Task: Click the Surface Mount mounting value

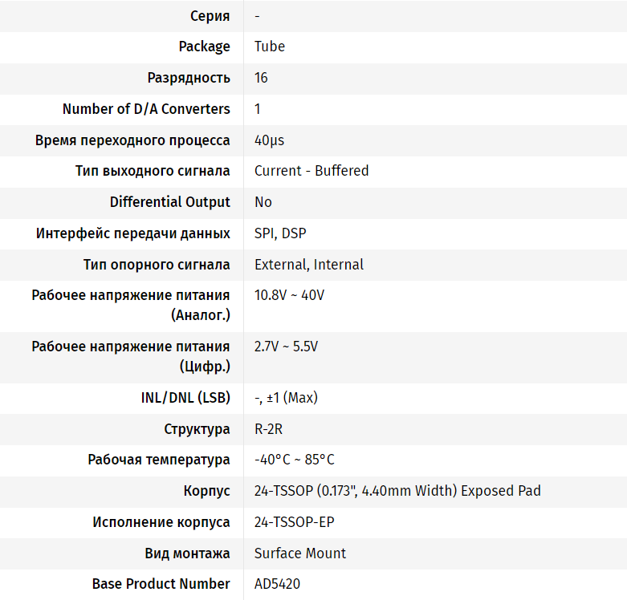Action: pyautogui.click(x=300, y=553)
